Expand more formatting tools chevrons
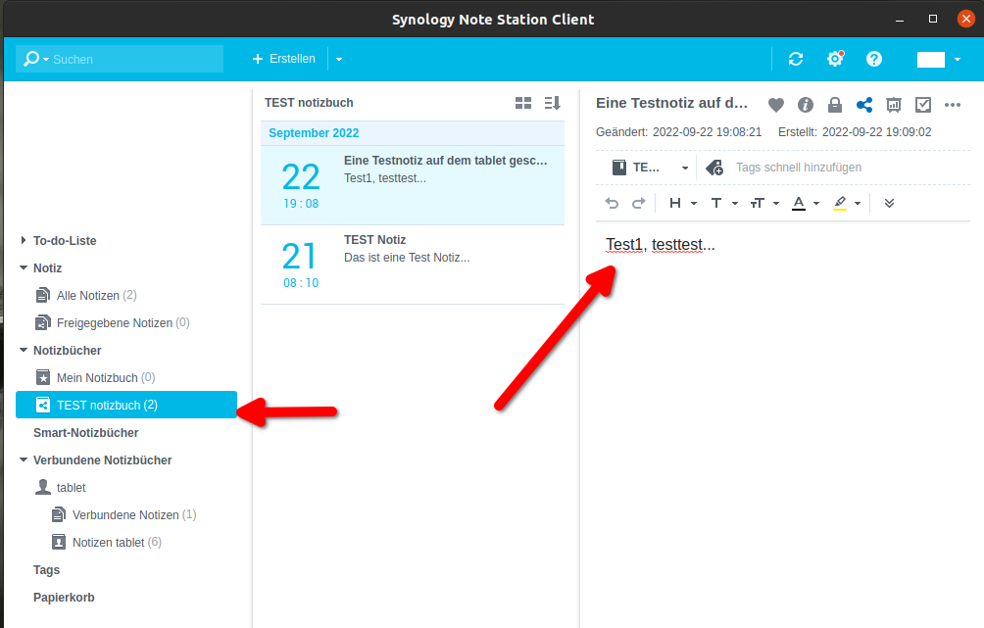 [x=889, y=203]
